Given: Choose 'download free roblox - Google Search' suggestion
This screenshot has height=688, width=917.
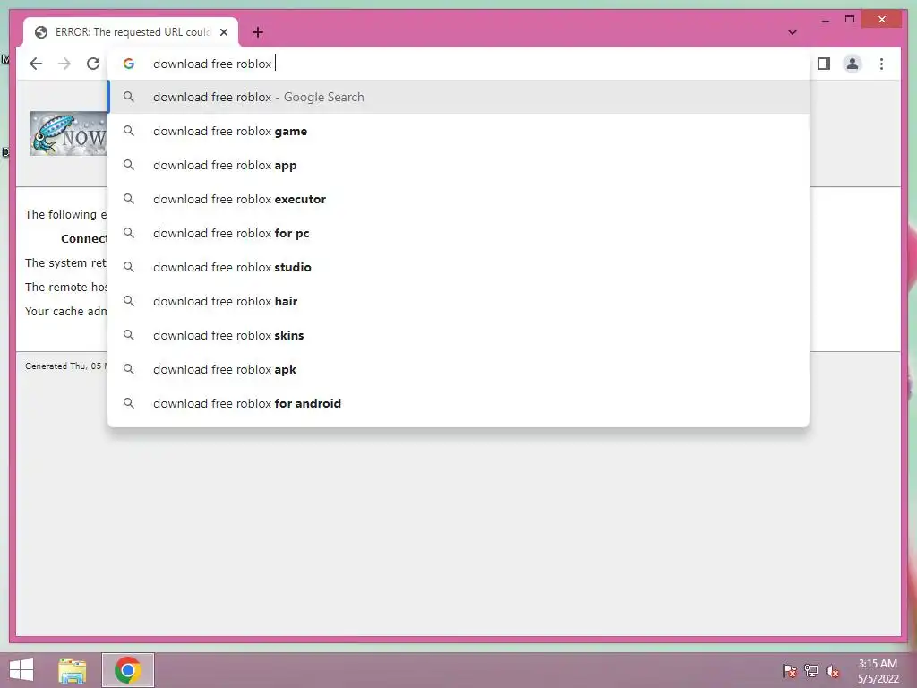Looking at the screenshot, I should (458, 97).
